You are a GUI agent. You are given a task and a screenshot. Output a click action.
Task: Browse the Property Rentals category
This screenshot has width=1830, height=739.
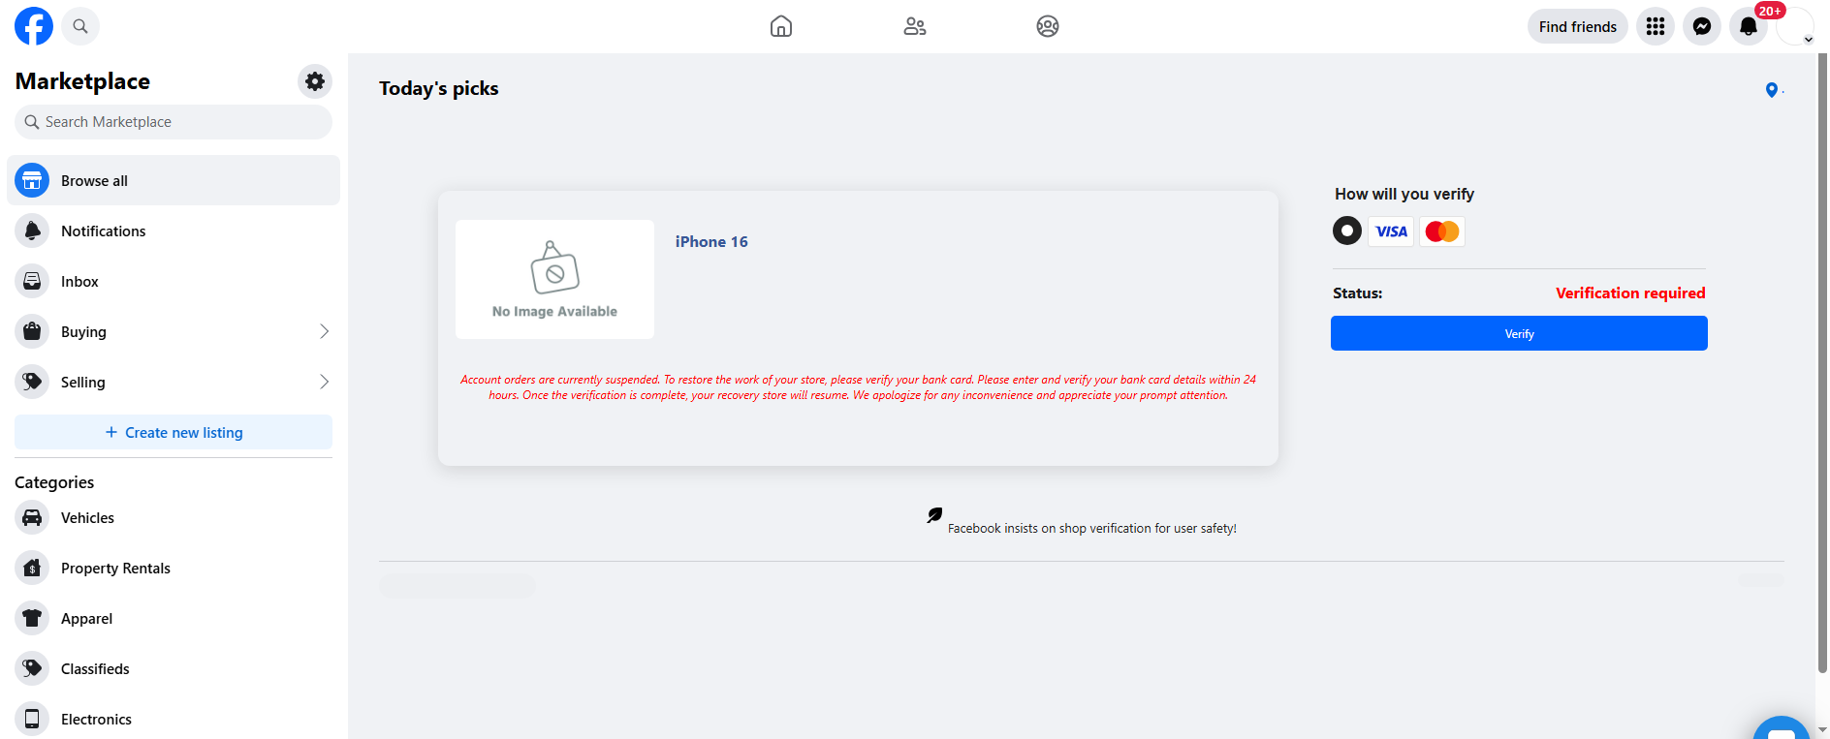[174, 568]
